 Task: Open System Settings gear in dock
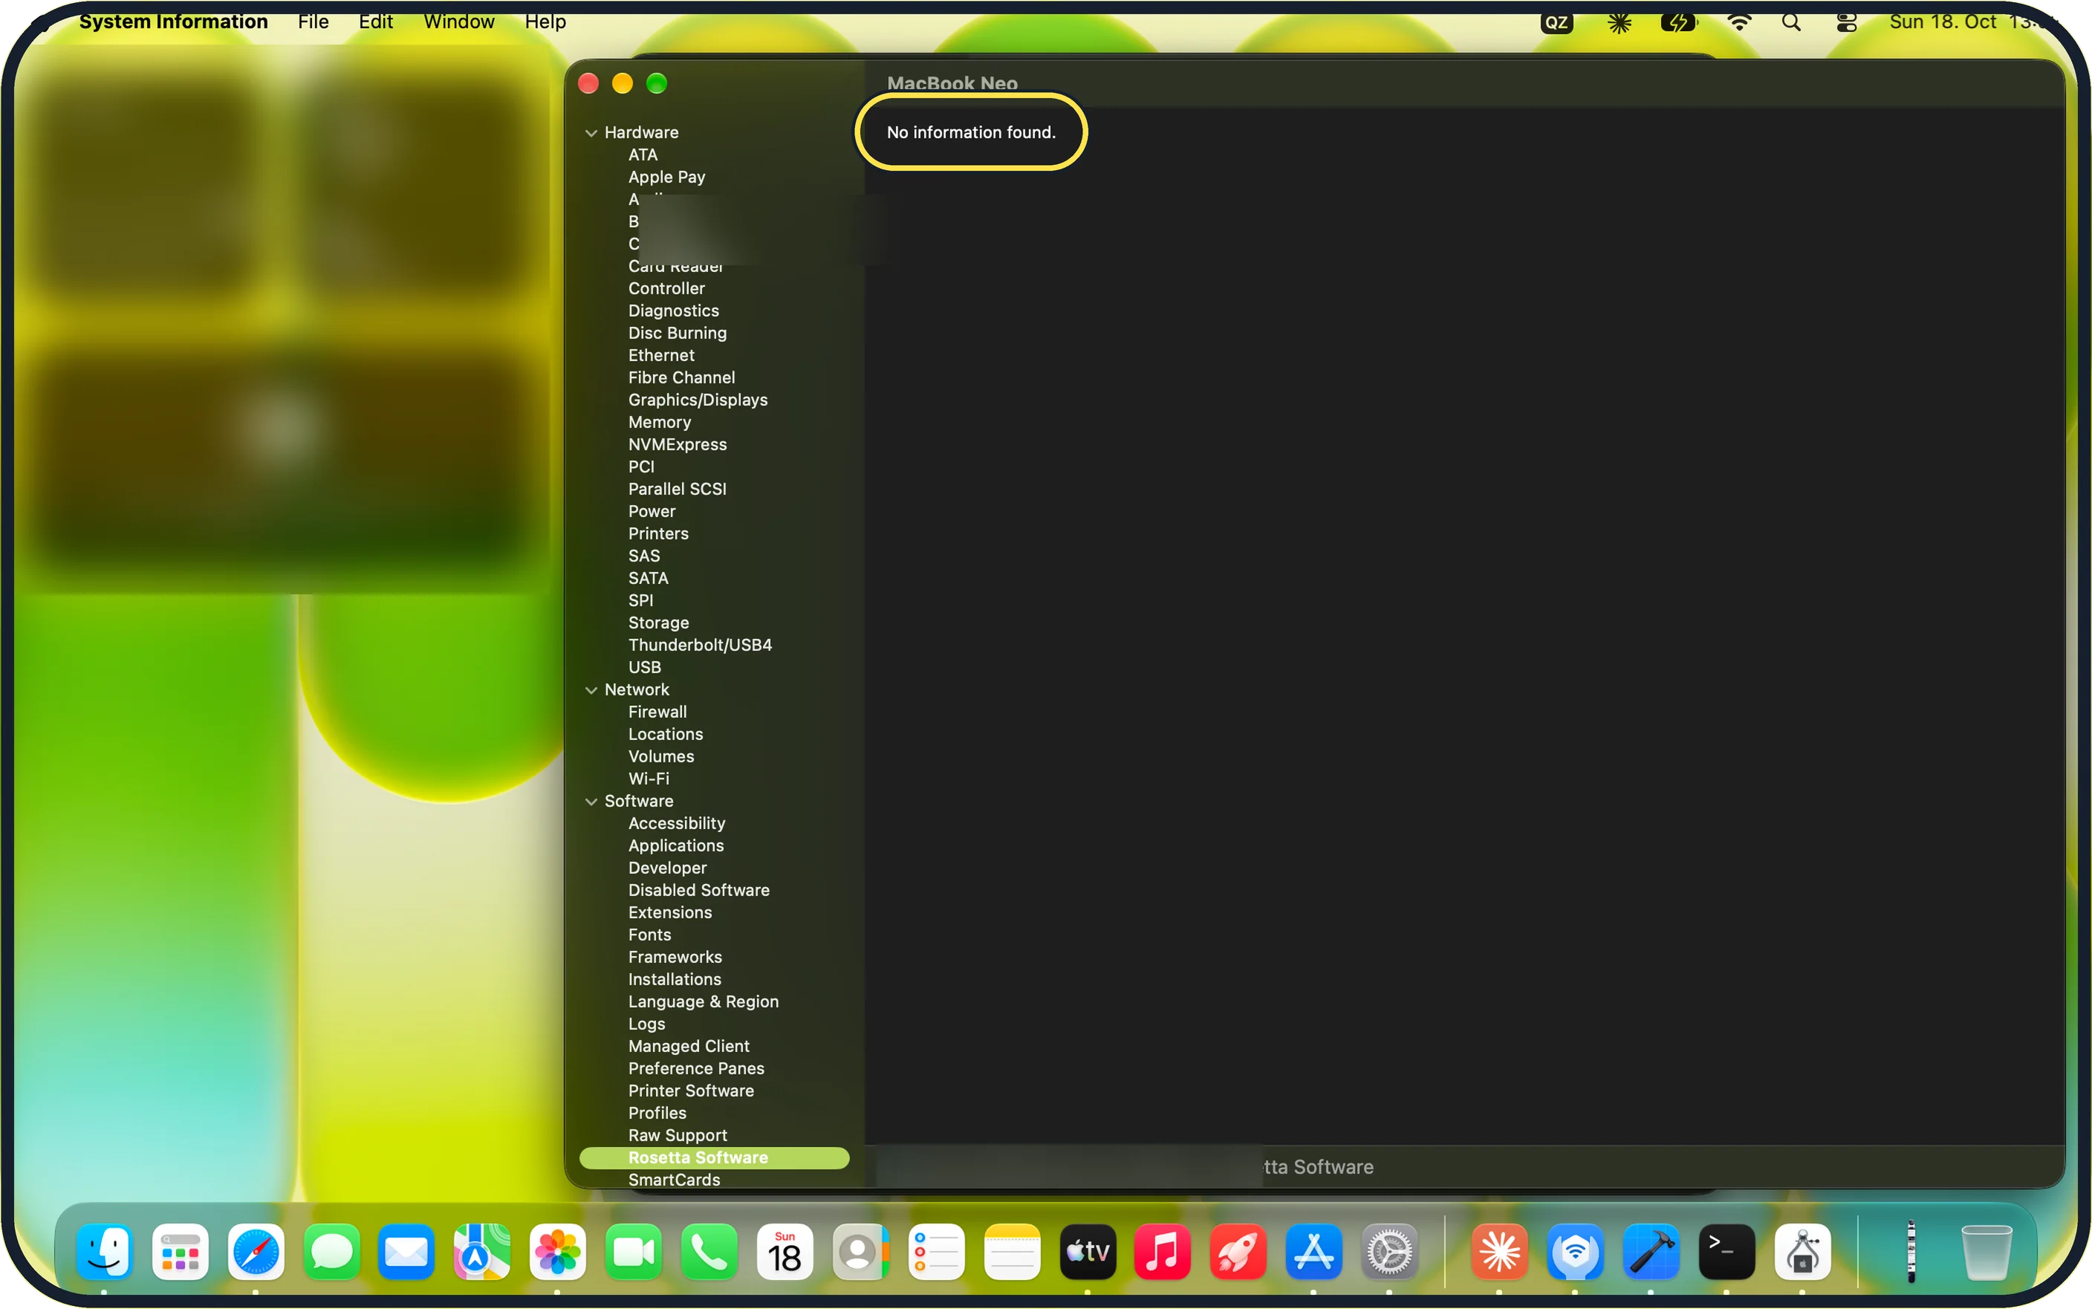(x=1390, y=1252)
